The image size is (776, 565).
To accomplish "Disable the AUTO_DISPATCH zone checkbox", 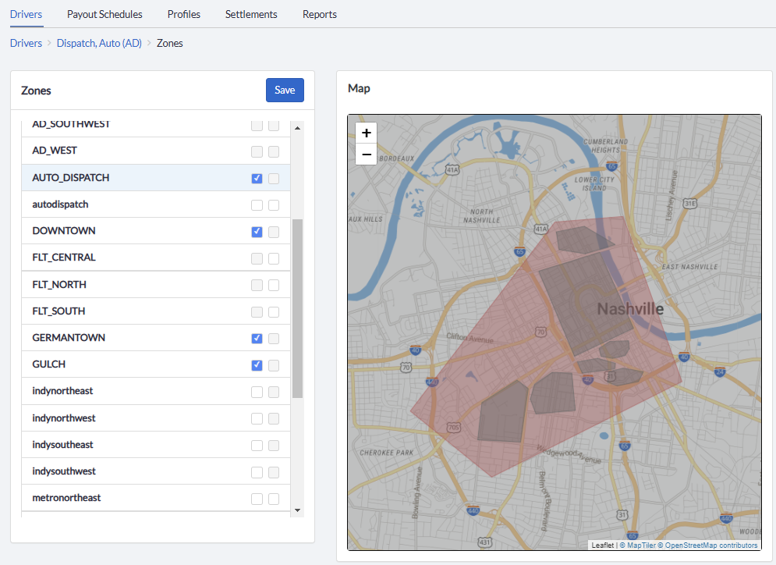I will point(257,178).
